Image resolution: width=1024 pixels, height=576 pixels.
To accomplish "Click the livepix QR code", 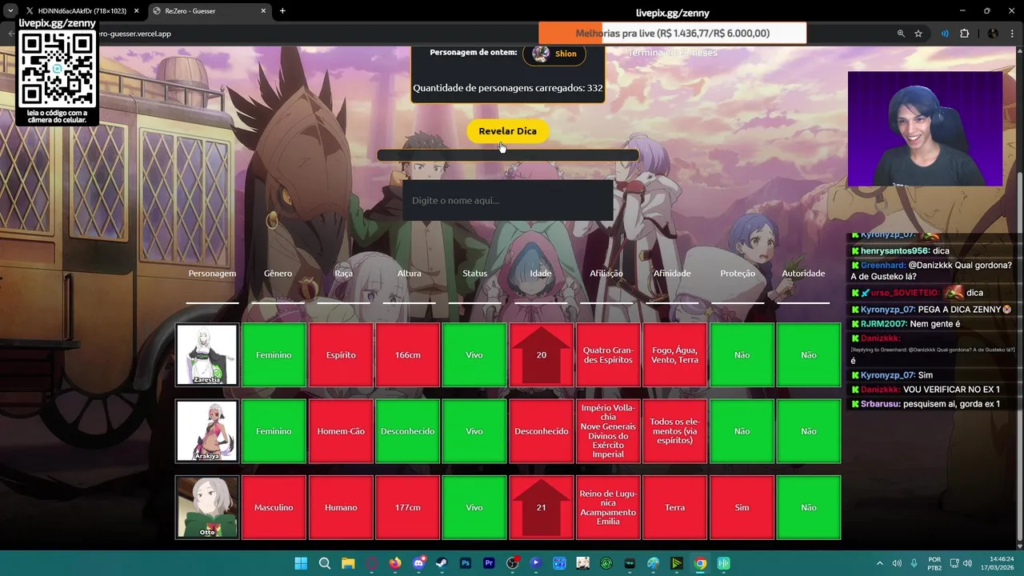I will coord(57,68).
